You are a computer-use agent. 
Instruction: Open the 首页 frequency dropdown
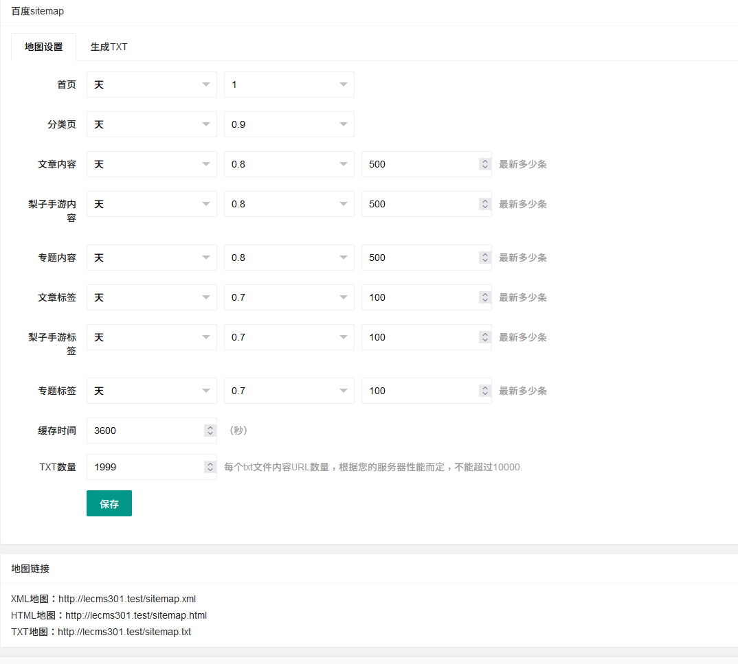point(151,84)
